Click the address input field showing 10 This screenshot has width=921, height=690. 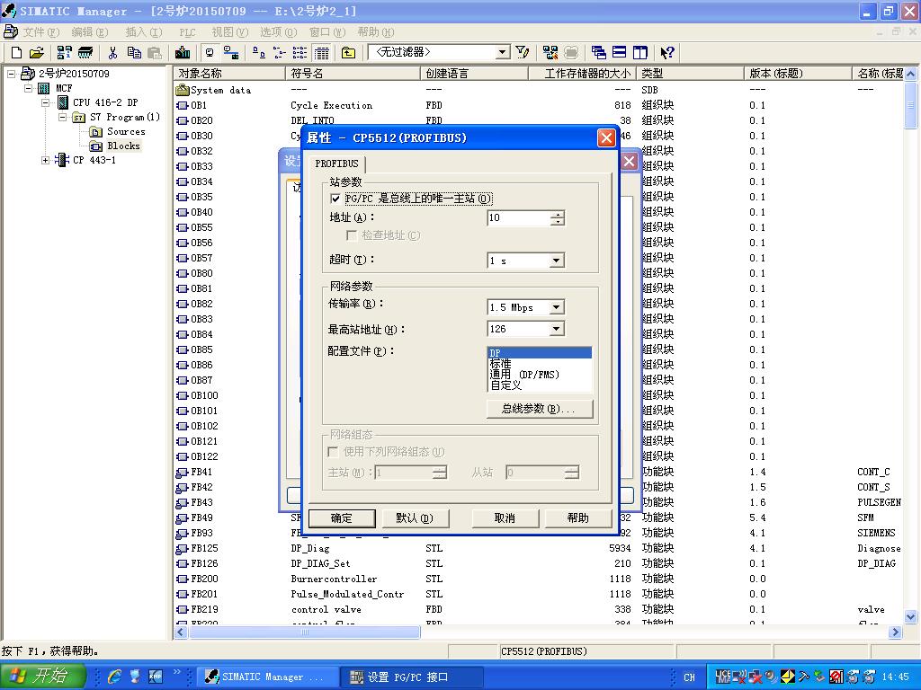pyautogui.click(x=519, y=218)
